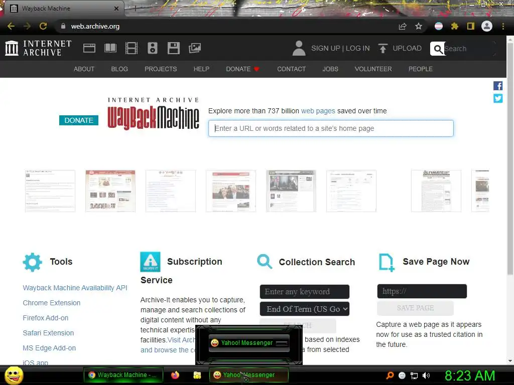Focus the Enter any keyword field
The width and height of the screenshot is (514, 385).
click(x=305, y=292)
